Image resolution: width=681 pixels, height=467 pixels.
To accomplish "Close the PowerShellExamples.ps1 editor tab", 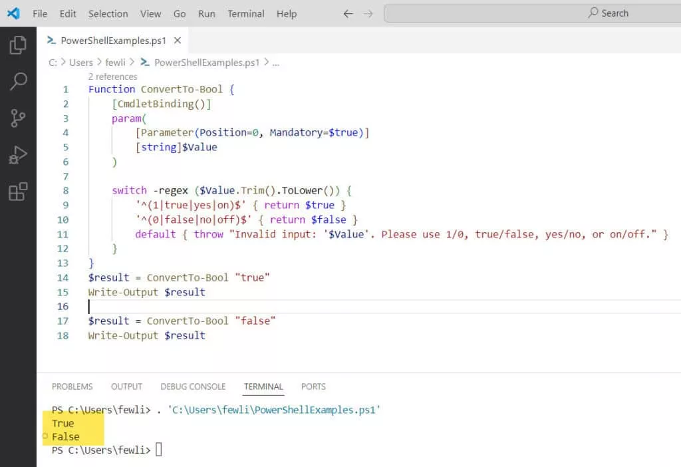I will pyautogui.click(x=178, y=41).
